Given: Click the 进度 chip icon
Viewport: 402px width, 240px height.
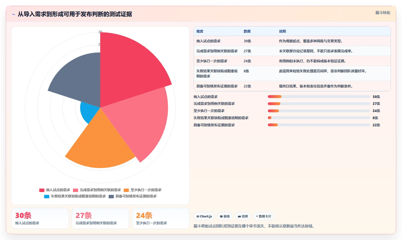Looking at the screenshot, I should point(239,217).
